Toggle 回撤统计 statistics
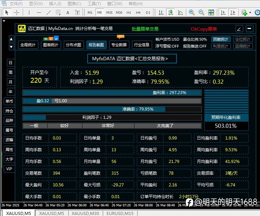Screen dimensions: 260x216 click(x=221, y=39)
